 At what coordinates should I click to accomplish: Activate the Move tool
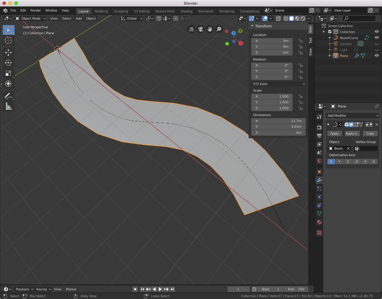pos(9,52)
